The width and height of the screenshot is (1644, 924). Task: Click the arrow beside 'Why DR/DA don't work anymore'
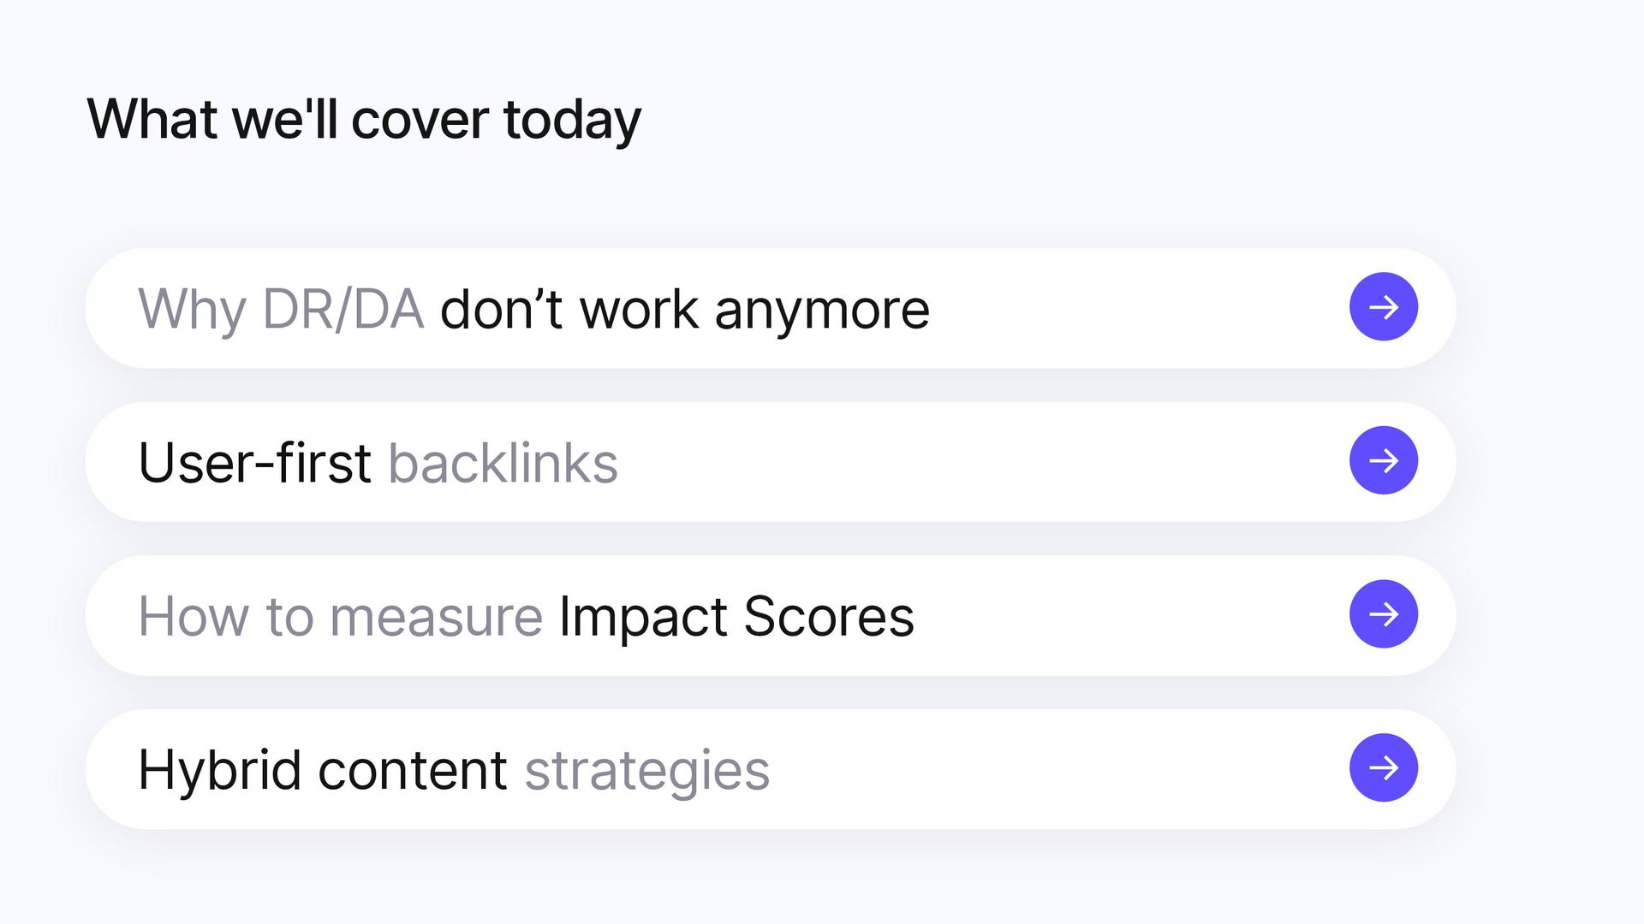(x=1383, y=307)
